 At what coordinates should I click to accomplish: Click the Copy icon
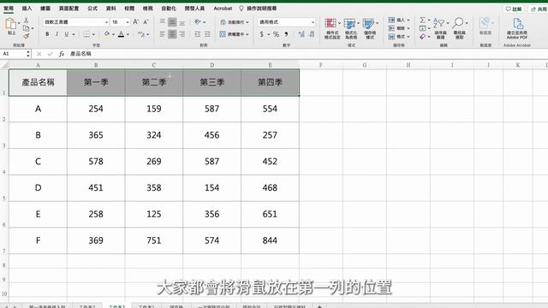tap(26, 28)
